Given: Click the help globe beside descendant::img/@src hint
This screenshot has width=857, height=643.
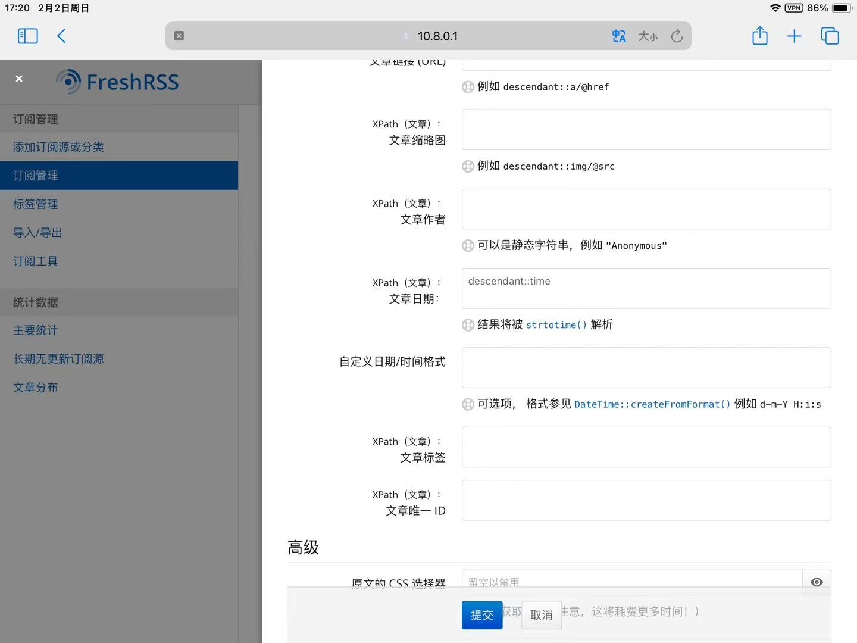Looking at the screenshot, I should coord(468,166).
